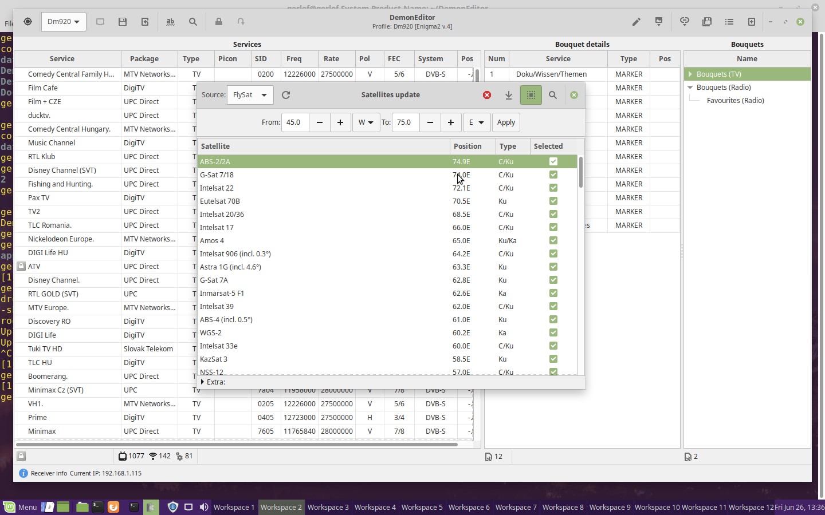Open the Linux Mint Menu
The image size is (825, 515).
click(x=21, y=507)
